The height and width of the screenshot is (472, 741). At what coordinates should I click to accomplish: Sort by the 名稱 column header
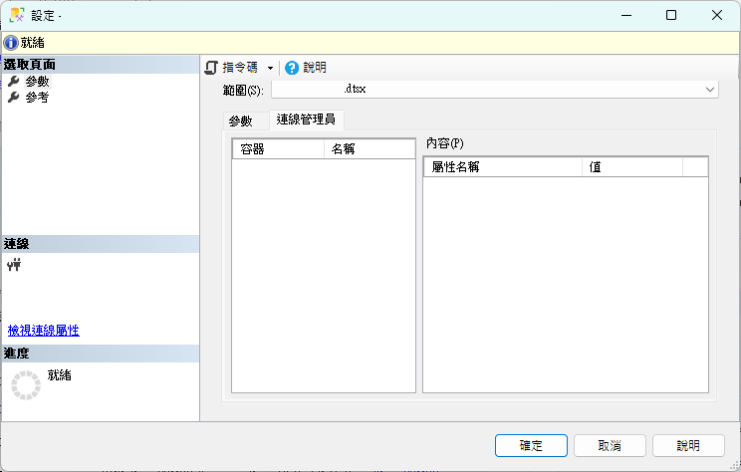(369, 149)
